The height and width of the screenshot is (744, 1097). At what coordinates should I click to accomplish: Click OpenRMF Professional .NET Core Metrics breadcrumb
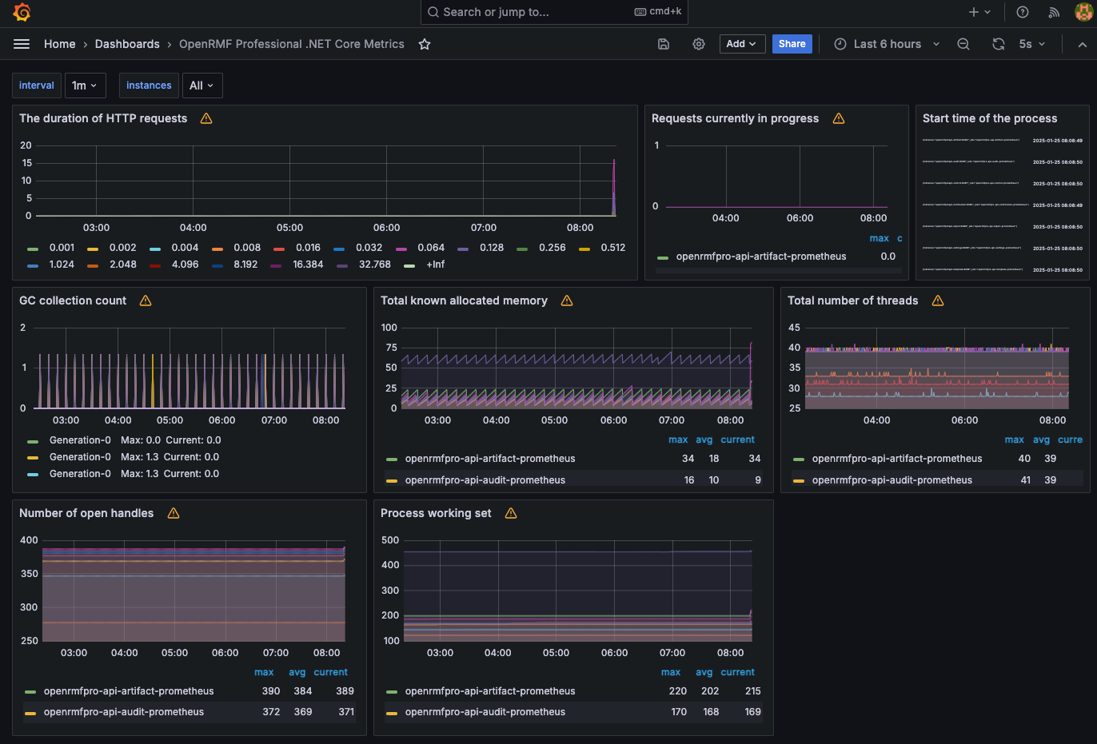(292, 44)
